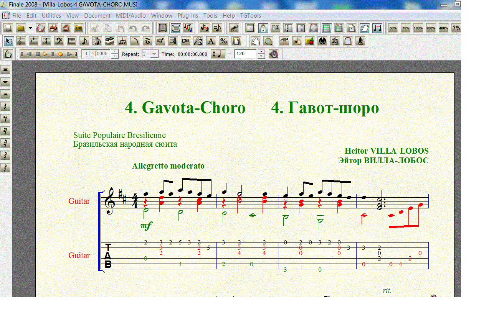
Task: Toggle the colored-notes layer button
Action: [188, 28]
